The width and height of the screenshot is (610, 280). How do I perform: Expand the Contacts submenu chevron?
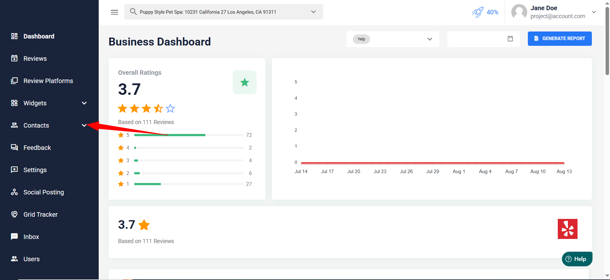pyautogui.click(x=84, y=125)
